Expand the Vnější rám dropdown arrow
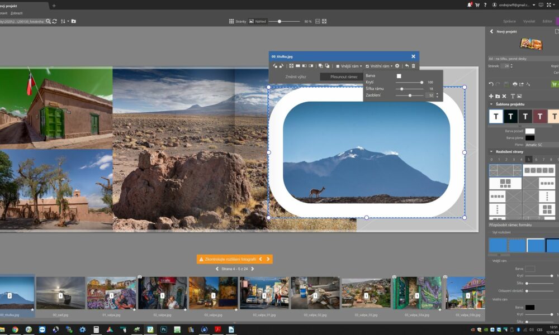Screen dimensions: 559x335 coord(361,66)
